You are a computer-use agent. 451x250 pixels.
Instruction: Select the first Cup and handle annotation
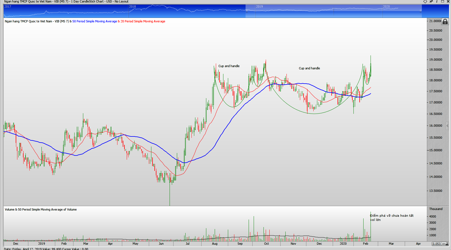[229, 66]
